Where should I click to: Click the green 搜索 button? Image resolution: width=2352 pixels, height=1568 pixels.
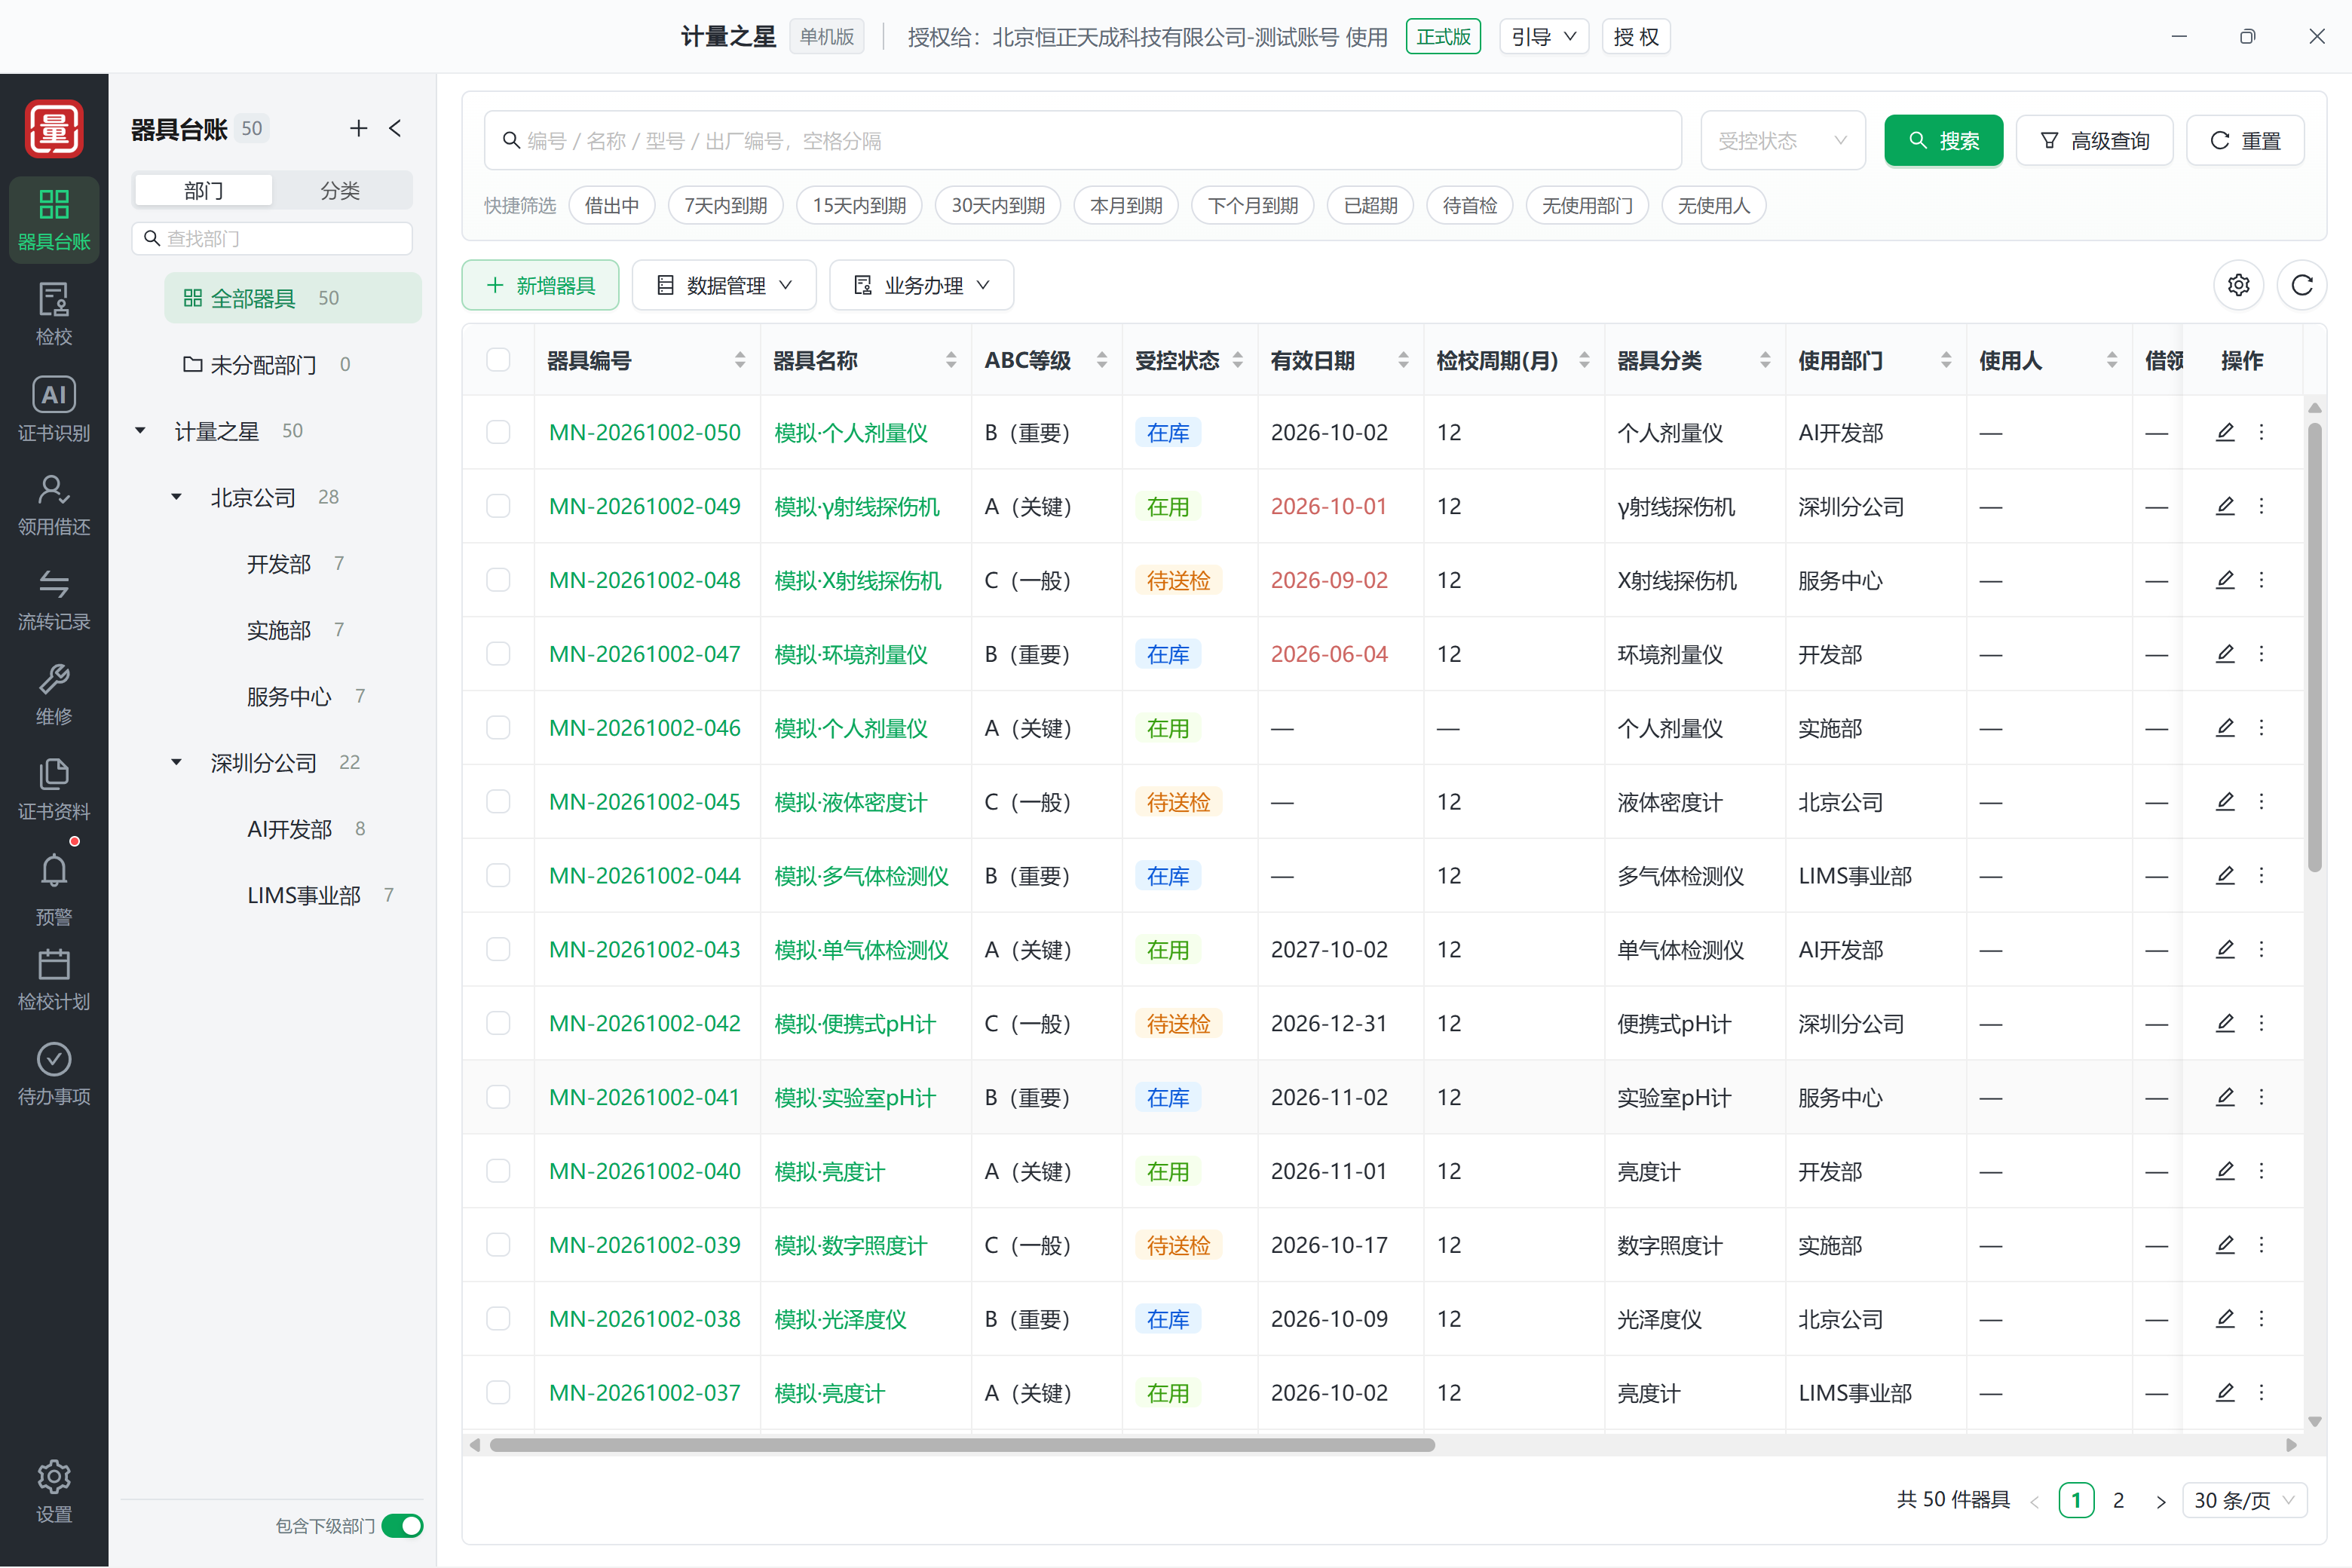1943,140
